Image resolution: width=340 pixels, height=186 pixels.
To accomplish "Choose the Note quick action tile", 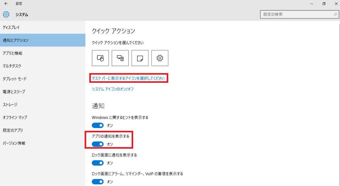I will coord(140,58).
